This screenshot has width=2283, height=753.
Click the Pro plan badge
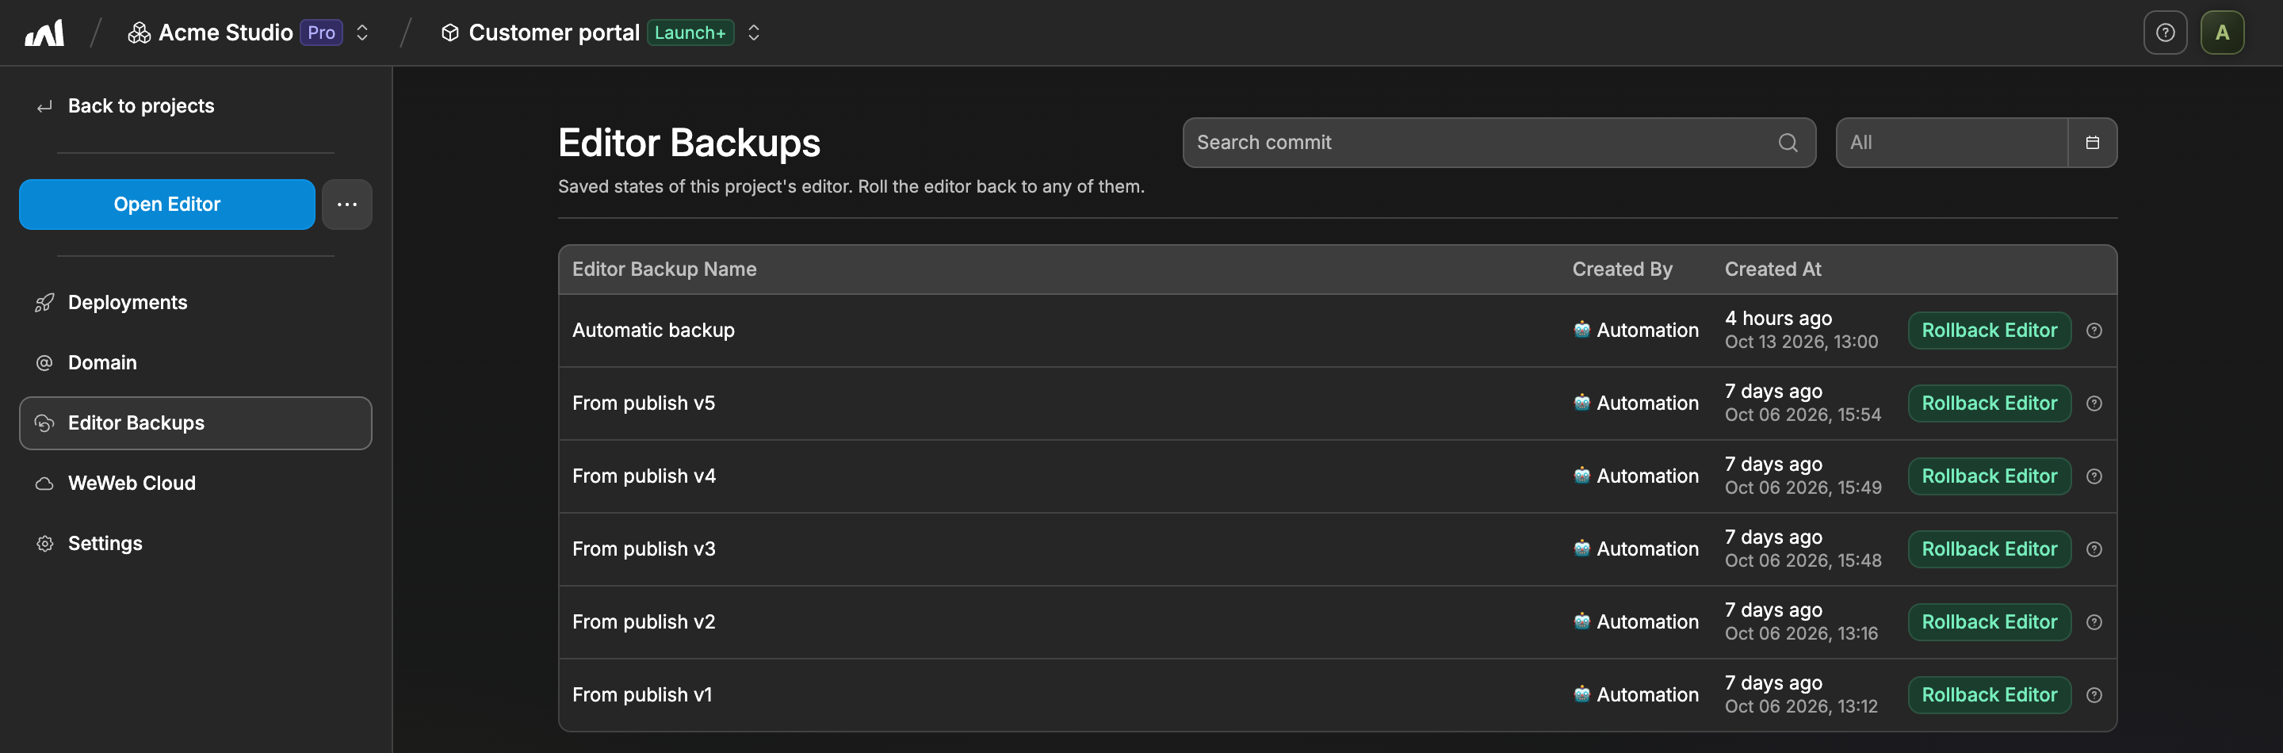tap(322, 32)
